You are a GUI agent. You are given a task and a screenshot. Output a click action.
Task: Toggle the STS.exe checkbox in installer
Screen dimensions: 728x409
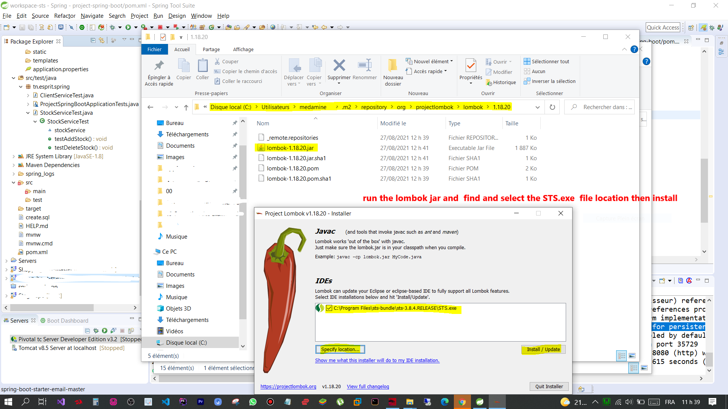click(x=329, y=308)
